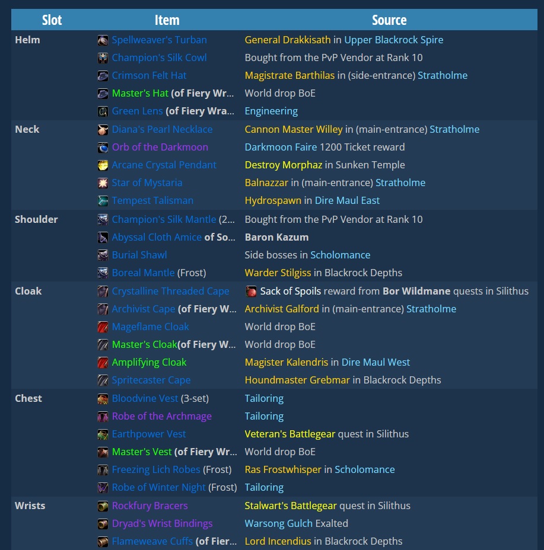Click the Crystalline Threaded Cape icon

pos(103,292)
